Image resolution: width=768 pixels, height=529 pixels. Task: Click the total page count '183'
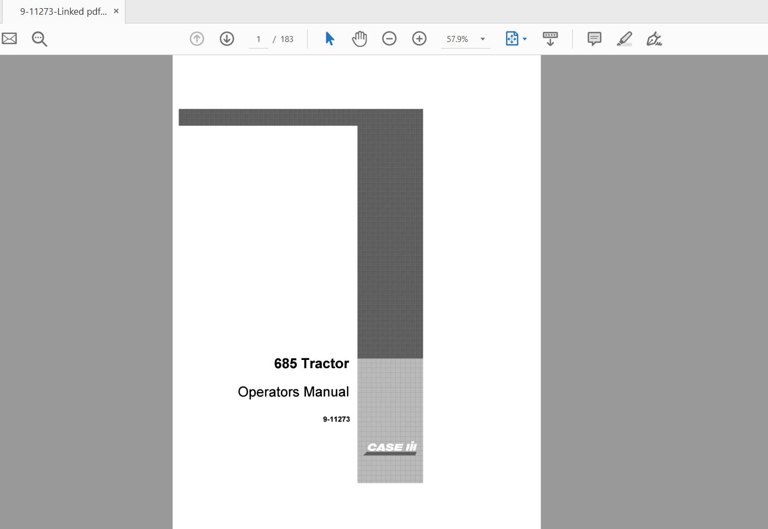(287, 39)
